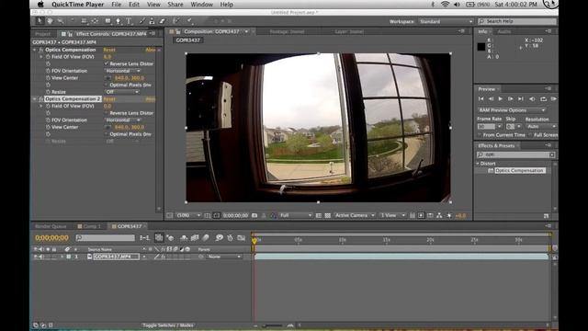Select the Selection arrow tool

pyautogui.click(x=40, y=21)
